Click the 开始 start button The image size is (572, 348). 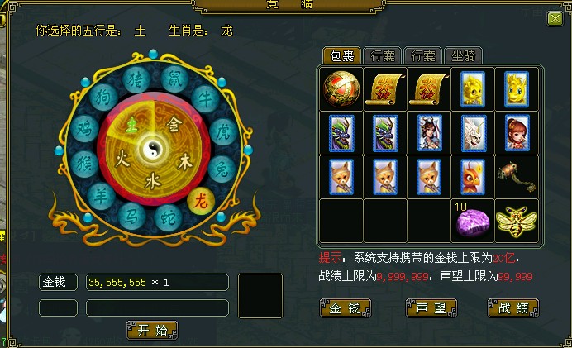point(152,331)
